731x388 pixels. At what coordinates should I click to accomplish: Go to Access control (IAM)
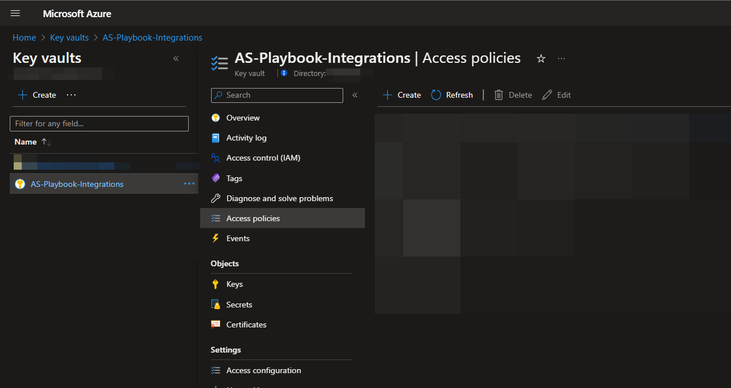click(263, 158)
